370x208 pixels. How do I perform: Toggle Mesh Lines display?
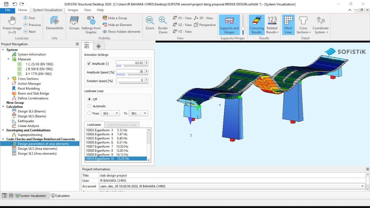pos(288,25)
